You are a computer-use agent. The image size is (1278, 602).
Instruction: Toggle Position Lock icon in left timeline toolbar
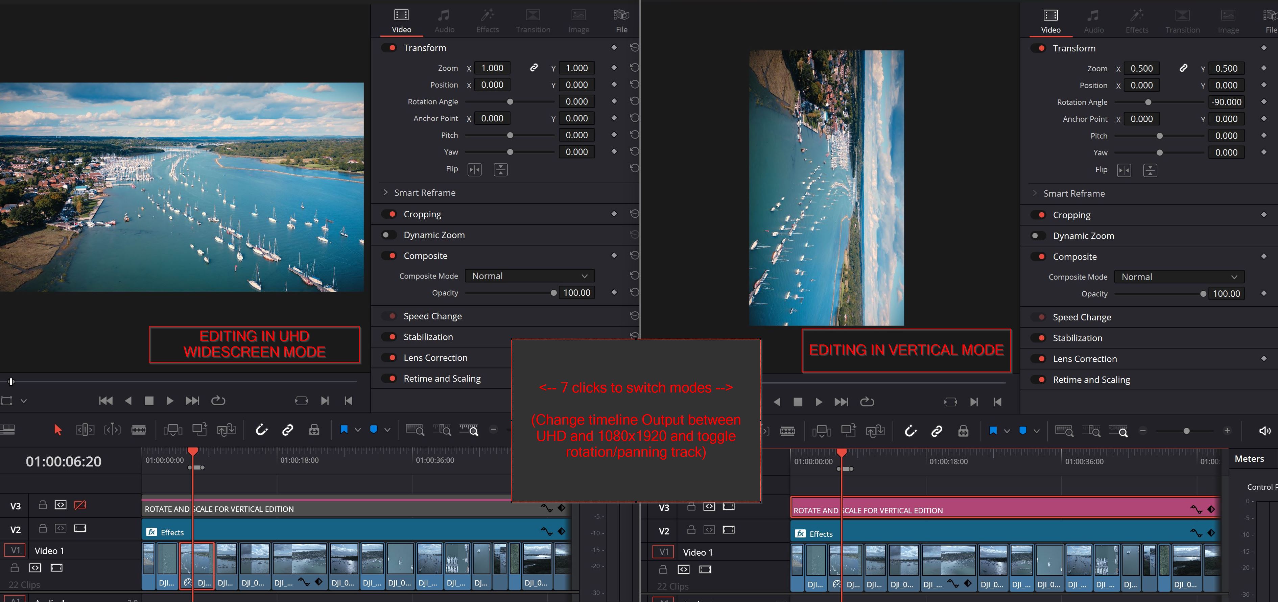click(314, 430)
